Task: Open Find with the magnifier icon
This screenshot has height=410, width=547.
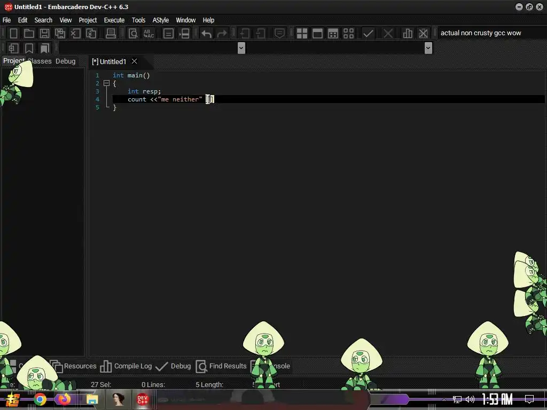Action: tap(133, 34)
